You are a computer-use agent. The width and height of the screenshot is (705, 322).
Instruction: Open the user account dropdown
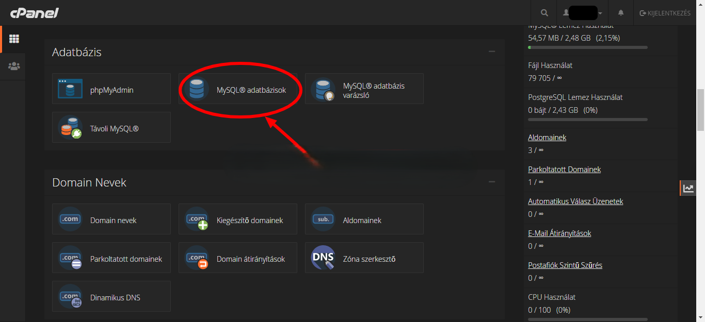(x=583, y=13)
